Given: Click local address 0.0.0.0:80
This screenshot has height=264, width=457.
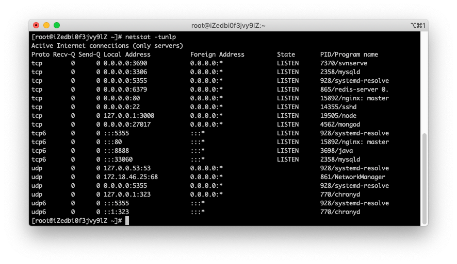Looking at the screenshot, I should [x=122, y=98].
